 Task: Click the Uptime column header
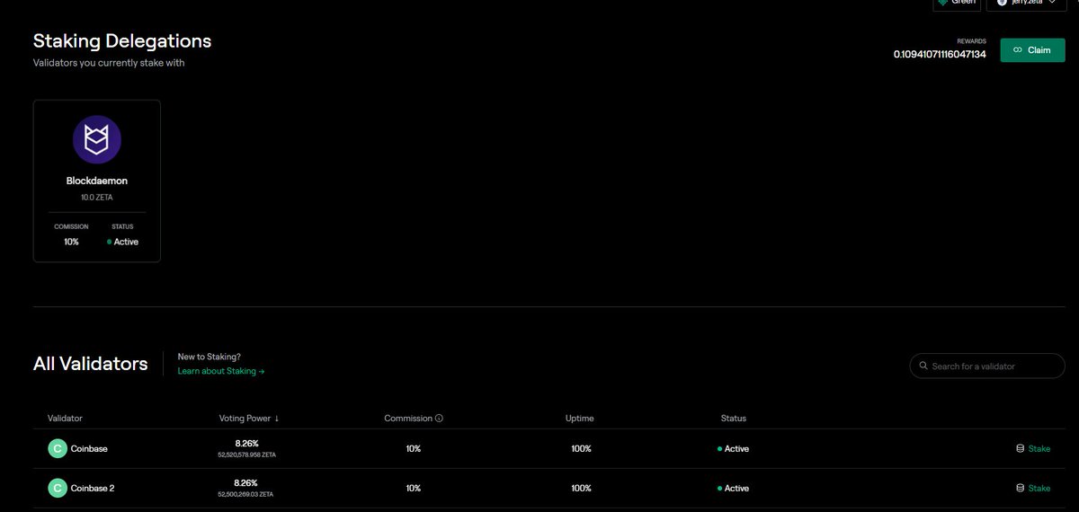[x=580, y=419]
